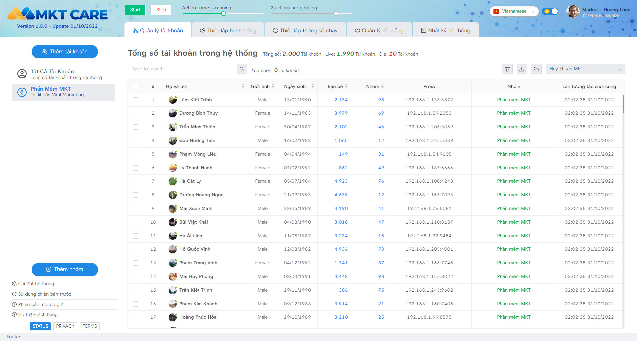
Task: Click avatar of Hoàng Phúc Hòa
Action: (173, 317)
